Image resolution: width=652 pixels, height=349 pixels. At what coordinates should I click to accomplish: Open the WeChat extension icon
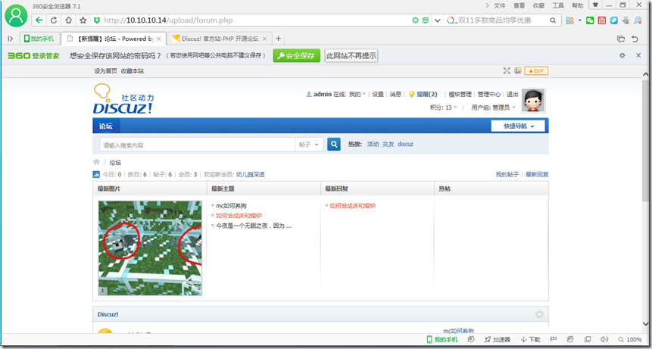[590, 20]
